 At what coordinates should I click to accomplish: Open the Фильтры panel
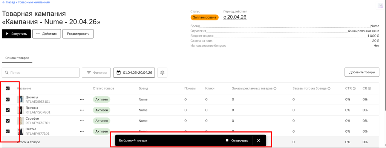coord(96,73)
